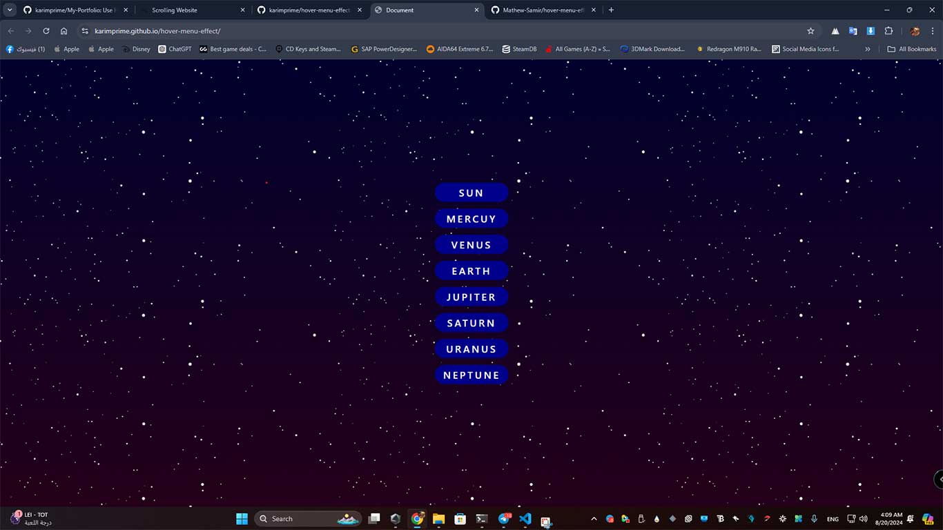Reload the page with the refresh icon
Viewport: 943px width, 530px height.
tap(46, 31)
